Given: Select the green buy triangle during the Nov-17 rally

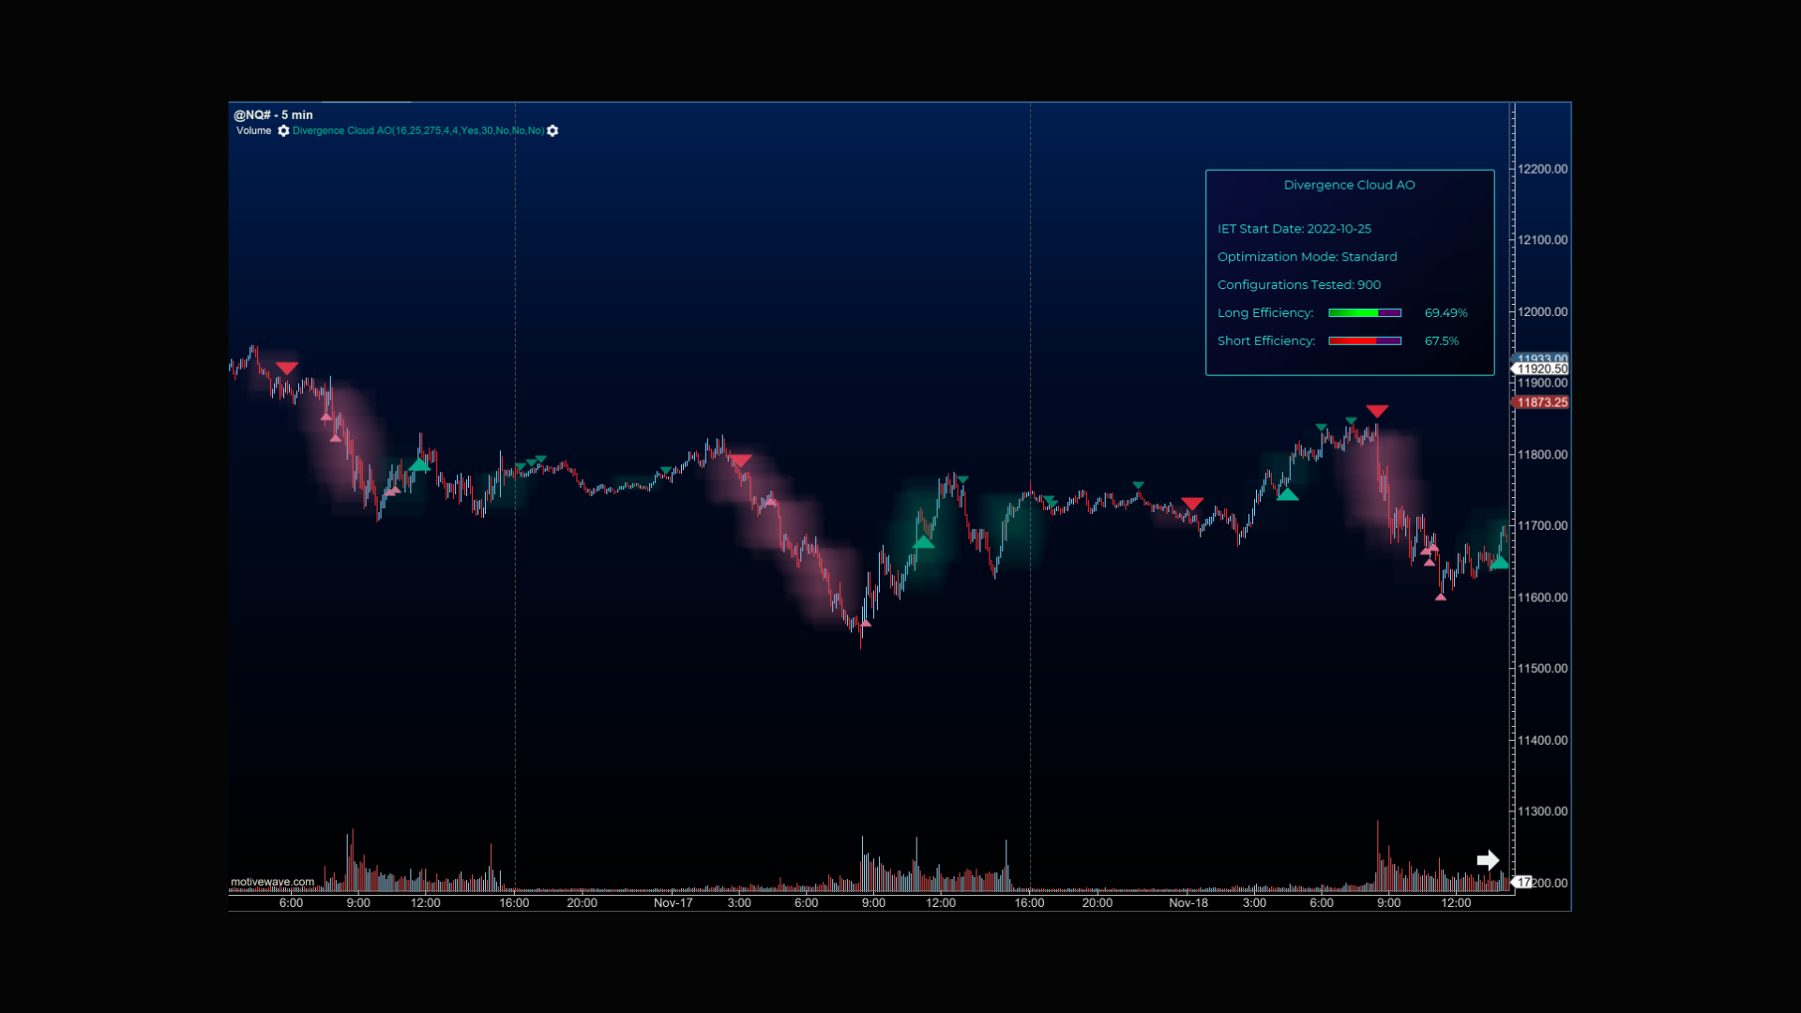Looking at the screenshot, I should click(923, 541).
